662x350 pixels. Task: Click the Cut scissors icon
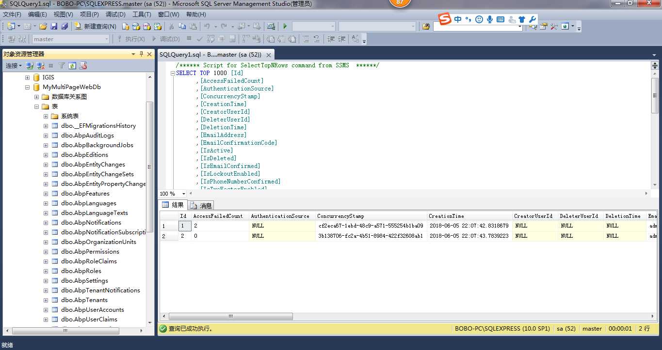pos(171,26)
